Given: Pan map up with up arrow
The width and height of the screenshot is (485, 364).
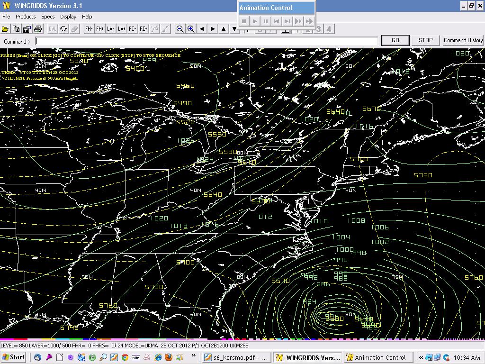Looking at the screenshot, I should click(224, 29).
